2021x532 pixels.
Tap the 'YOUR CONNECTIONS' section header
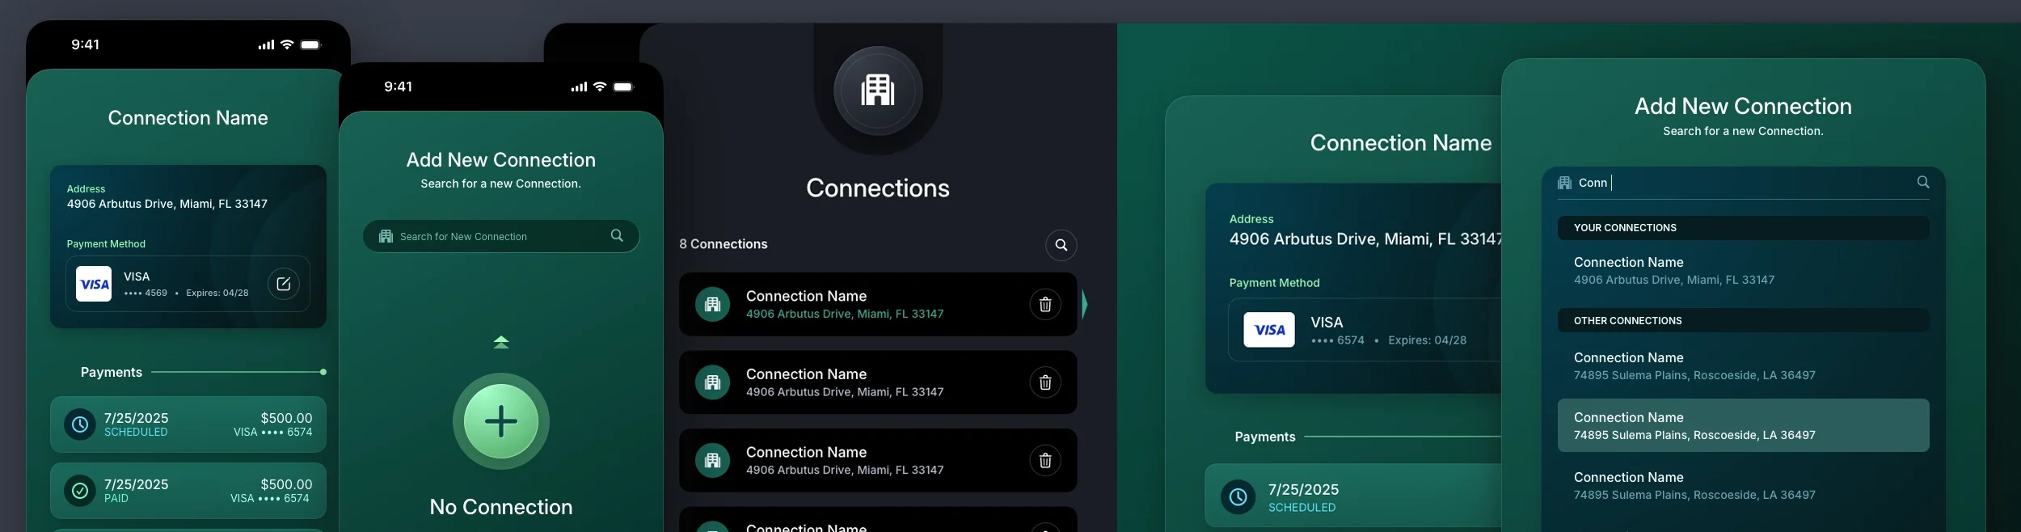tap(1743, 228)
